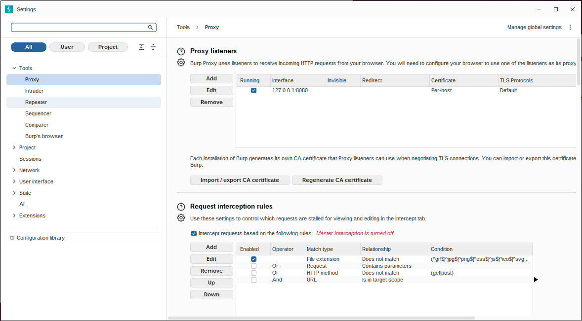
Task: Add a new proxy listener
Action: [211, 78]
